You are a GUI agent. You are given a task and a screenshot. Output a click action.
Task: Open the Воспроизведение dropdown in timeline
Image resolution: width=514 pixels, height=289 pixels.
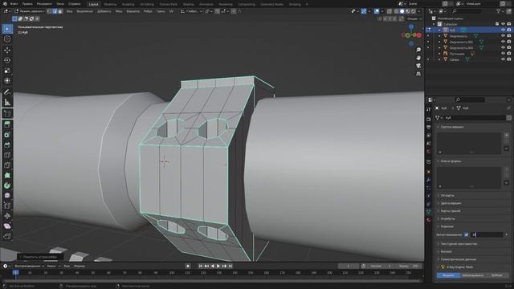(29, 266)
